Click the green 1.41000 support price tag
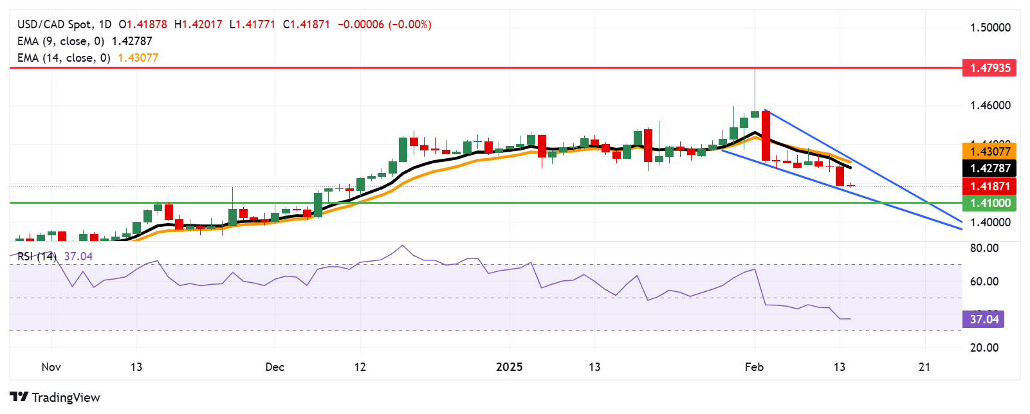1030x414 pixels. pyautogui.click(x=989, y=203)
